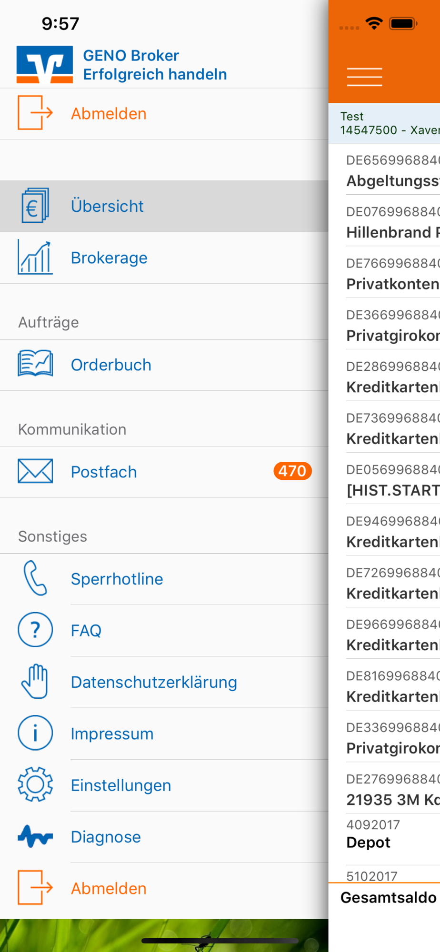Viewport: 440px width, 952px height.
Task: Select Orderbuch in the side menu
Action: coord(164,365)
